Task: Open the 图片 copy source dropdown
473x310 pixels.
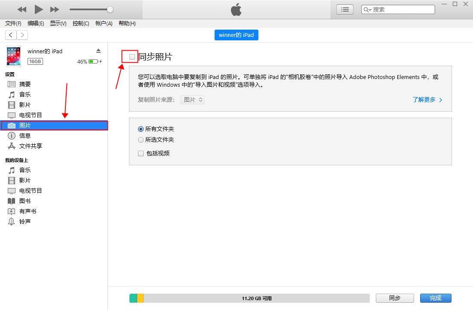Action: [x=193, y=100]
